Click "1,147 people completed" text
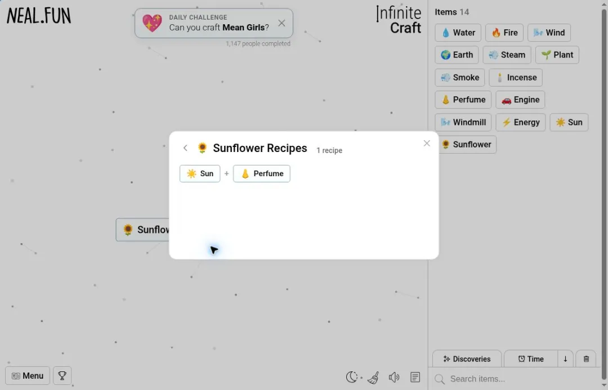This screenshot has height=390, width=608. tap(258, 43)
